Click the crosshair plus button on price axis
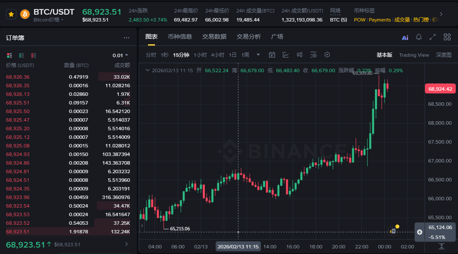 [x=420, y=232]
